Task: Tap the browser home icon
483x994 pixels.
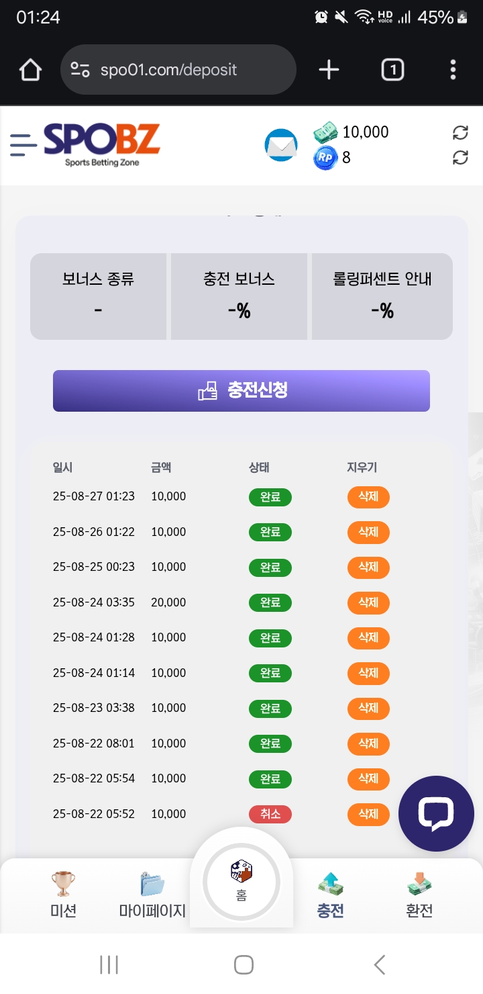Action: [x=30, y=70]
